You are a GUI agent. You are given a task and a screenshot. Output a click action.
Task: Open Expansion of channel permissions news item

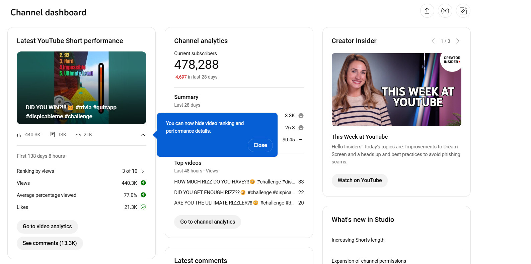[x=369, y=261]
